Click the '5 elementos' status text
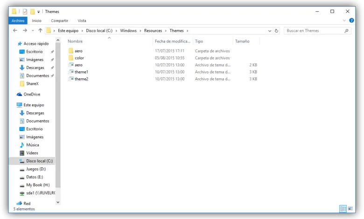The height and width of the screenshot is (219, 364). (x=24, y=209)
